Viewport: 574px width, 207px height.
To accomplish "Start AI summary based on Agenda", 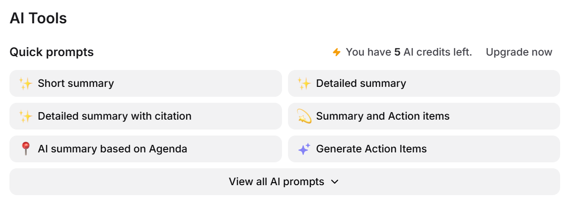I will pyautogui.click(x=145, y=149).
